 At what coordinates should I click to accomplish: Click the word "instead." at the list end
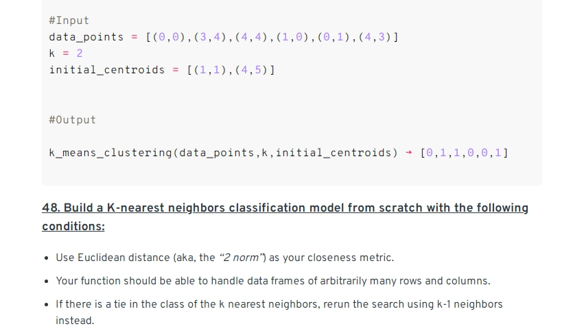coord(75,321)
